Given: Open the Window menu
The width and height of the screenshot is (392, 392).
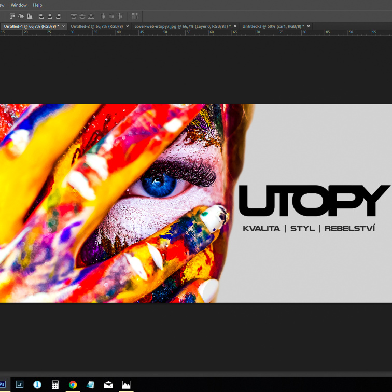Looking at the screenshot, I should pos(19,5).
